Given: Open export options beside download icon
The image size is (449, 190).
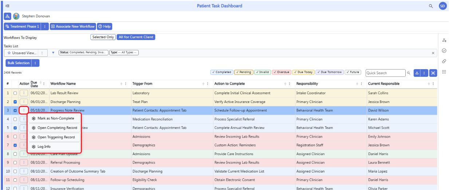Looking at the screenshot, I should (424, 73).
